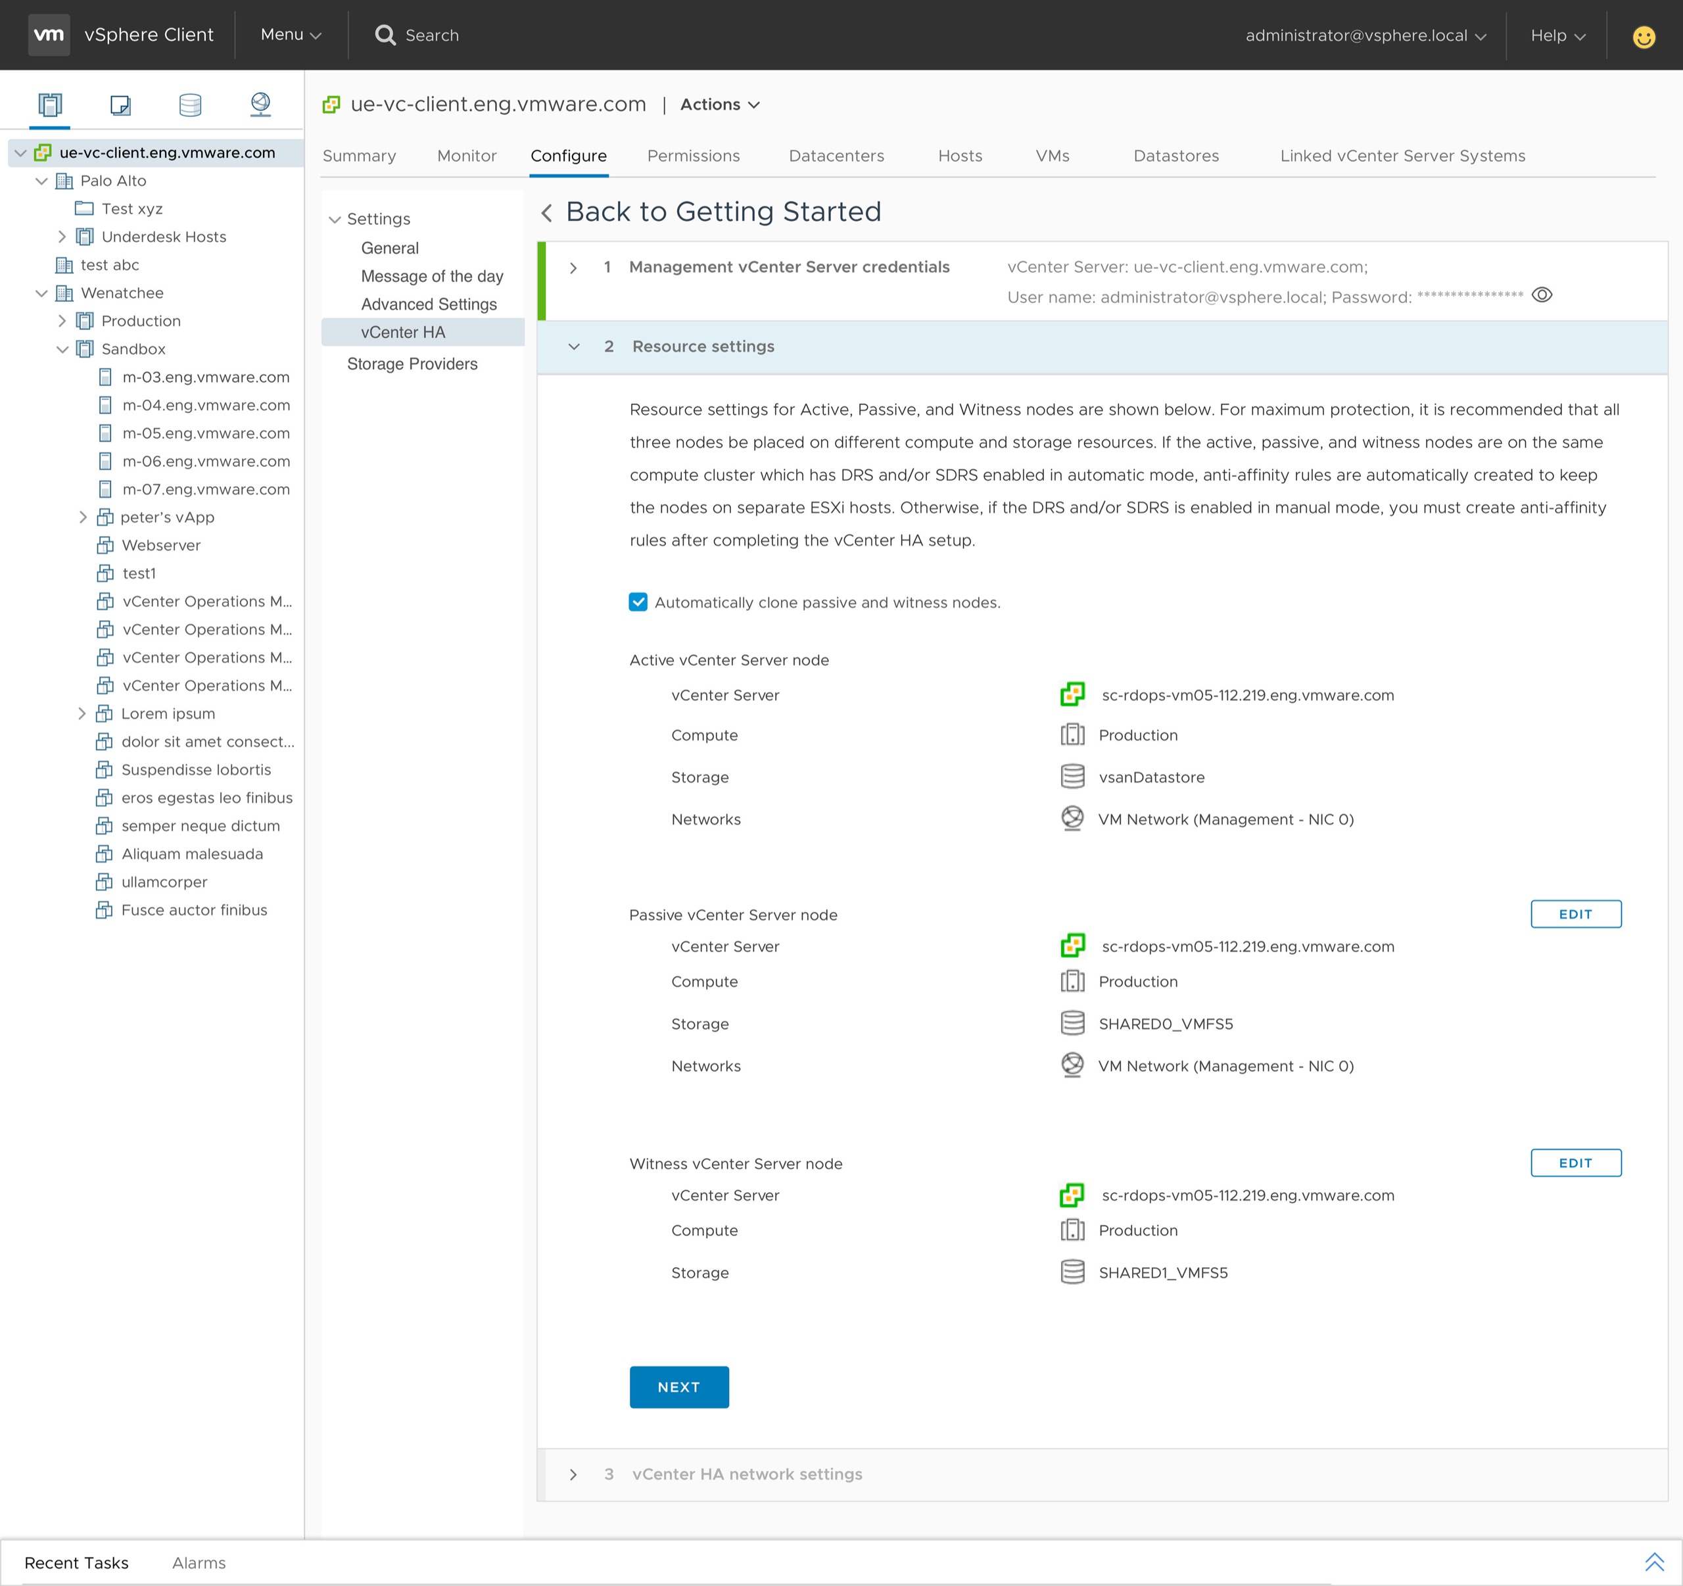Click the SHARED0_VMFS5 datastore icon
The image size is (1683, 1586).
click(x=1073, y=1022)
